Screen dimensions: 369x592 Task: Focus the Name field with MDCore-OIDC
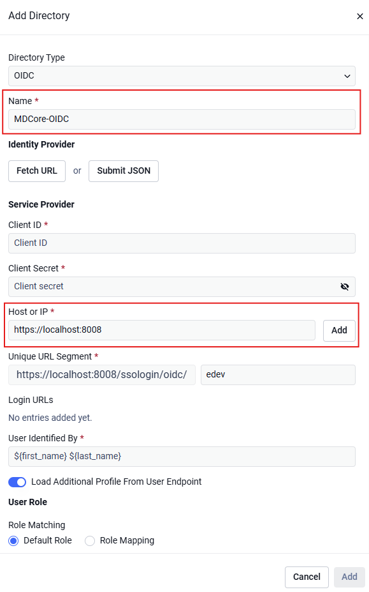click(x=182, y=119)
